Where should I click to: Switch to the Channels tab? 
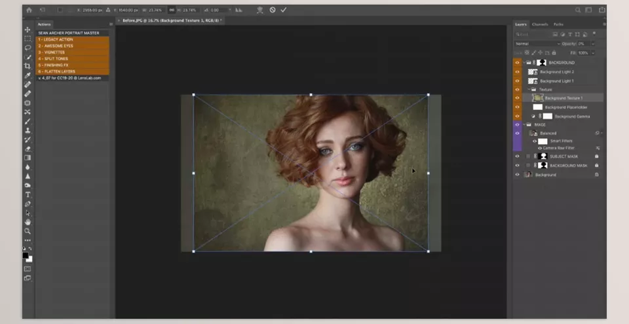(x=540, y=24)
